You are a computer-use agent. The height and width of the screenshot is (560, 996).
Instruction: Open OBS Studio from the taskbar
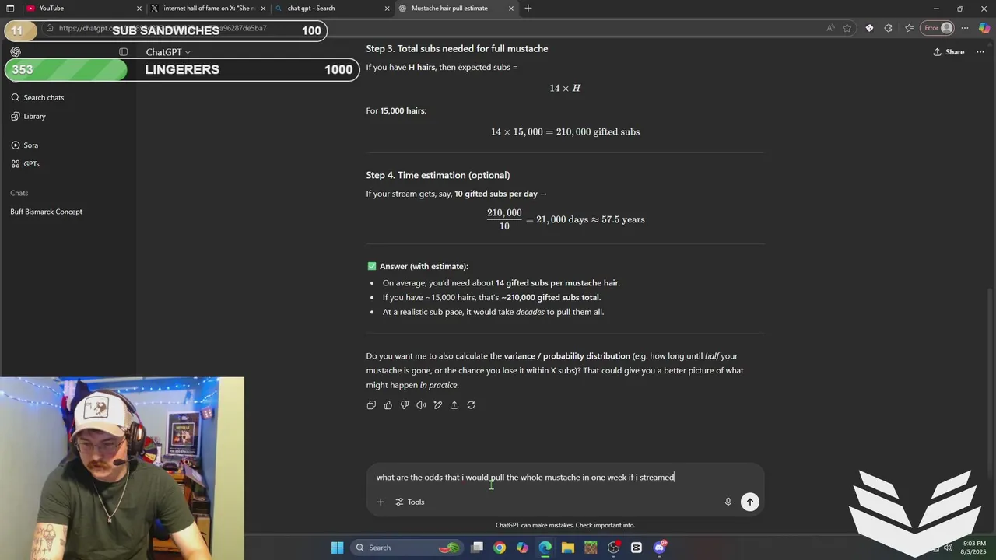614,548
